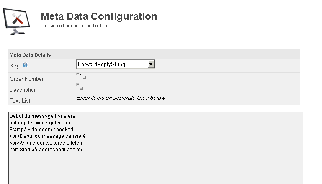
Task: Focus the empty Description input field
Action: (x=80, y=87)
